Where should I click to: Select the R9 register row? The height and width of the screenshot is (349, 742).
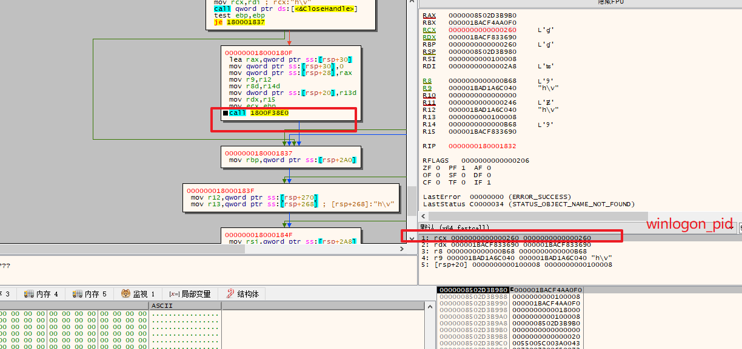point(491,88)
